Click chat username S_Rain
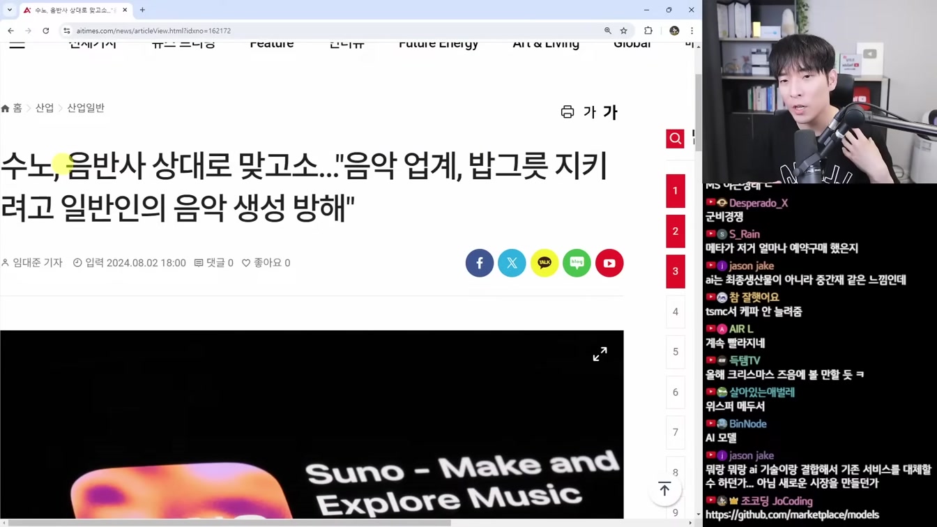This screenshot has width=937, height=527. coord(745,234)
